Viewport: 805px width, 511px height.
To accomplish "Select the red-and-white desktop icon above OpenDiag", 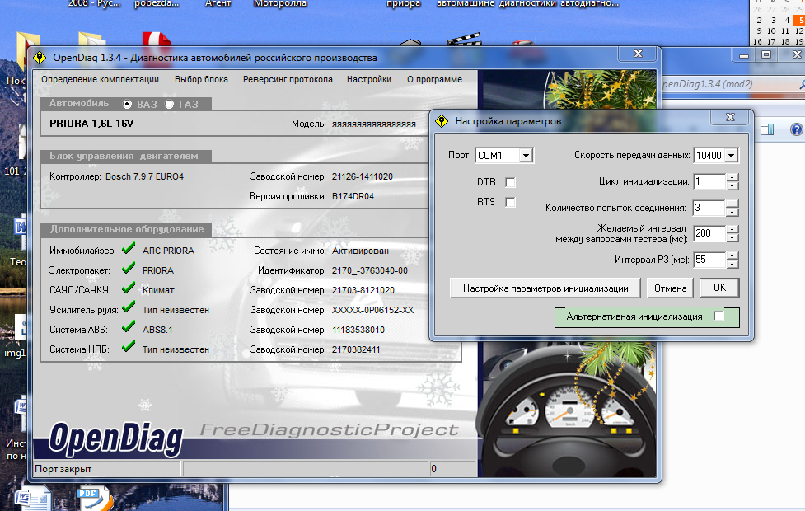I will [x=156, y=41].
